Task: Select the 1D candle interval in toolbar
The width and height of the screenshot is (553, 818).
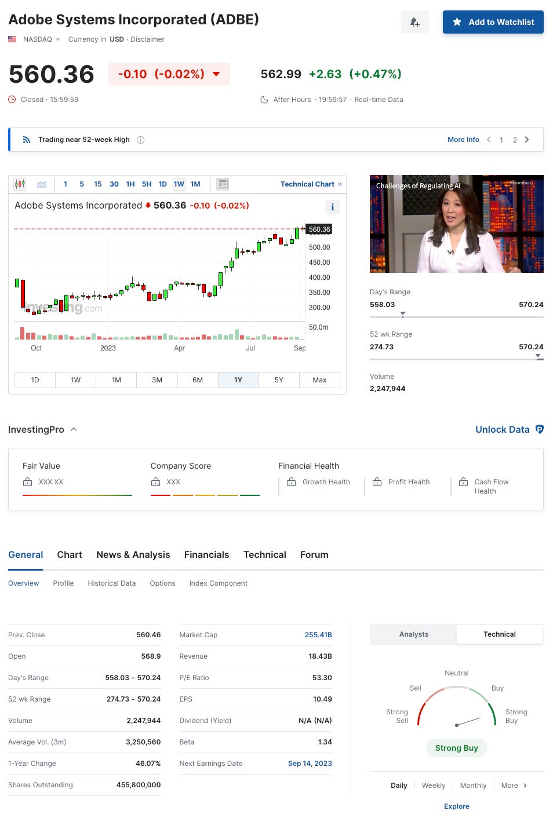Action: coord(163,184)
